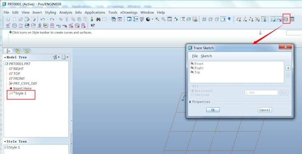The width and height of the screenshot is (302, 154).
Task: Select the Vertical fit radio button
Action: click(192, 95)
